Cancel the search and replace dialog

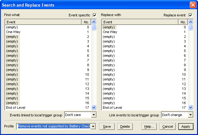167,126
